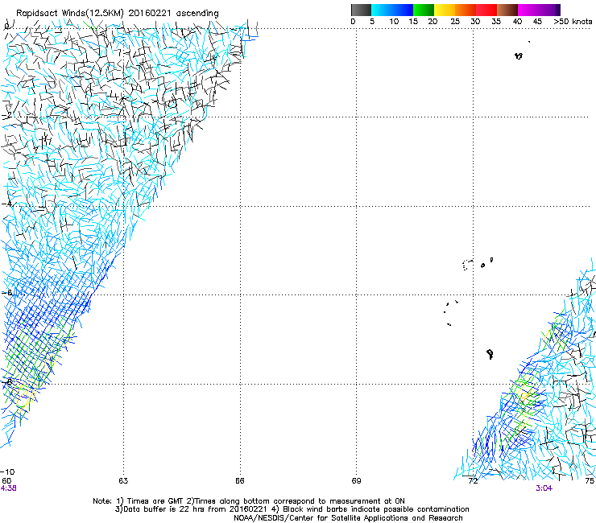
Task: Click the island outline below the >50 legend
Action: pyautogui.click(x=519, y=56)
